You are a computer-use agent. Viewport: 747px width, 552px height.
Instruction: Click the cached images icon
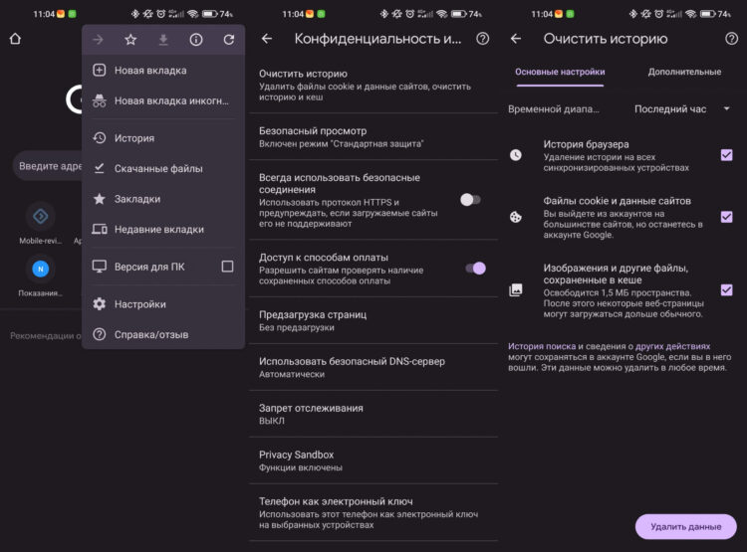(x=516, y=289)
